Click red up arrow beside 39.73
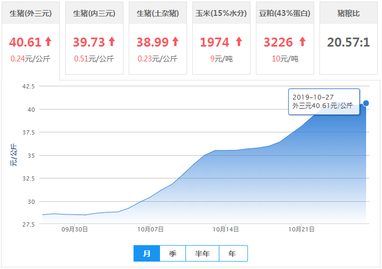 112,41
